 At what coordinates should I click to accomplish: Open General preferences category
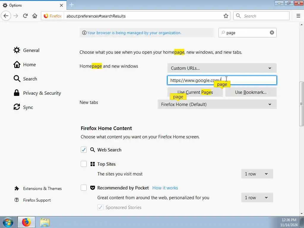[x=26, y=50]
